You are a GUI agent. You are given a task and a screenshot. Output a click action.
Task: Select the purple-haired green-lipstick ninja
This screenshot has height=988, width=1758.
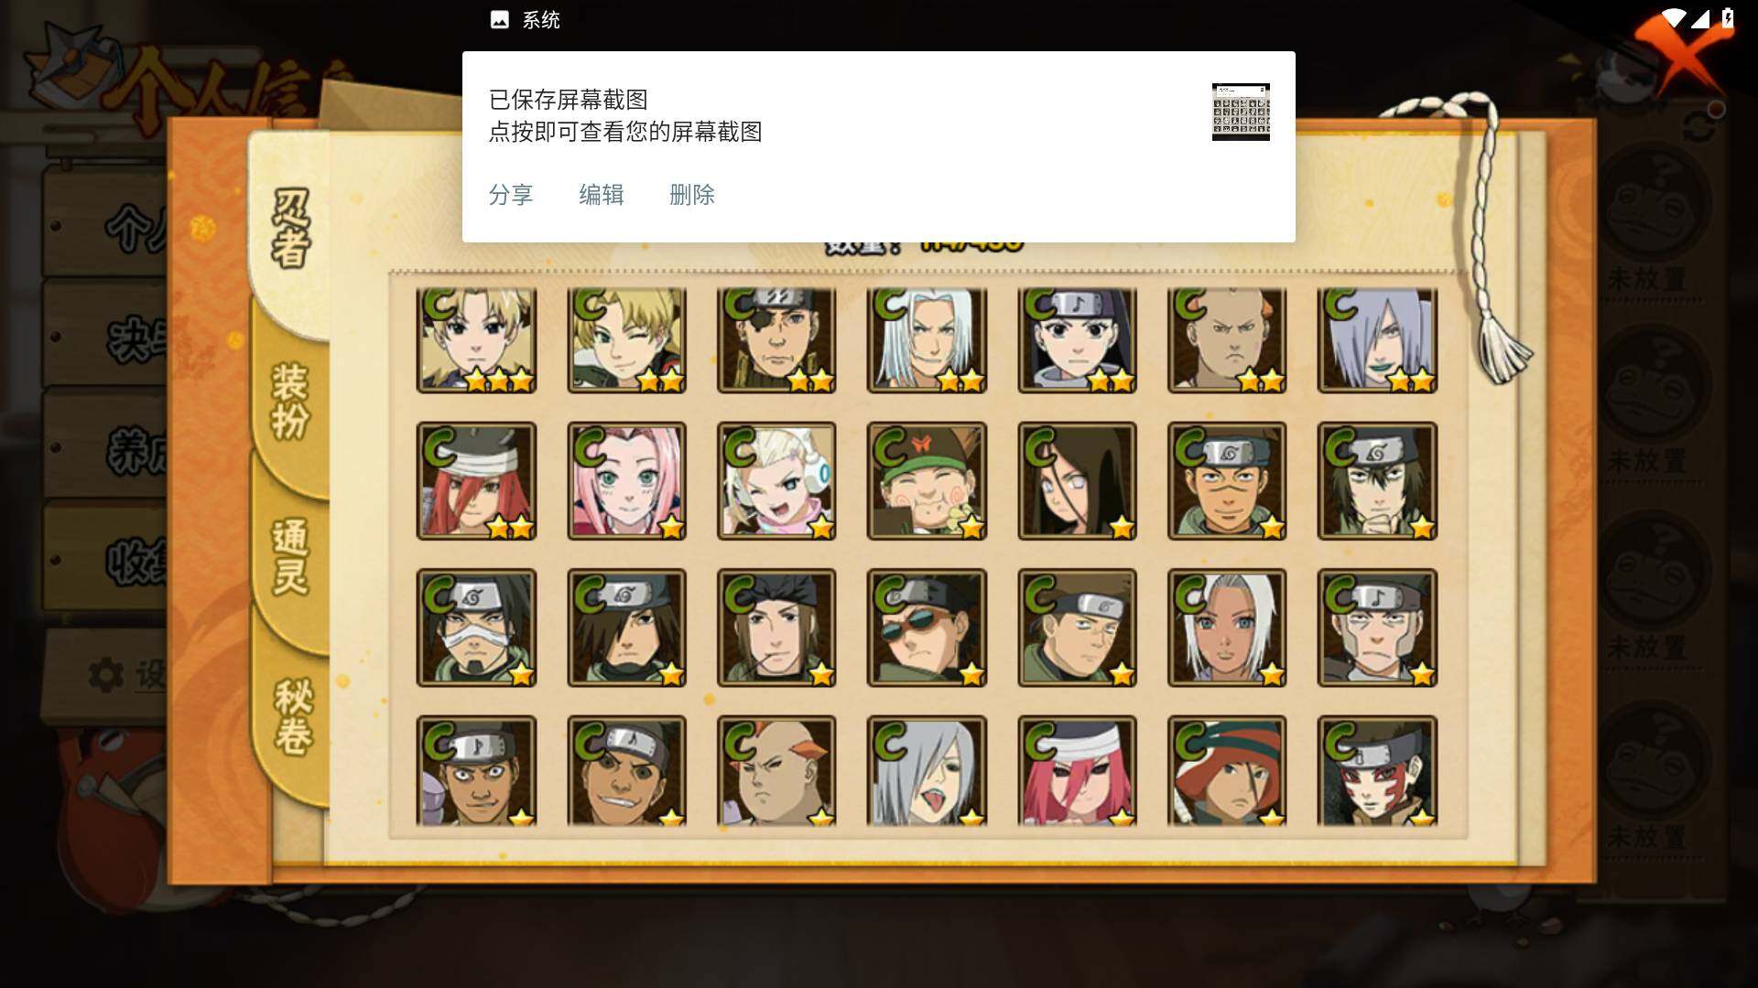point(1377,339)
